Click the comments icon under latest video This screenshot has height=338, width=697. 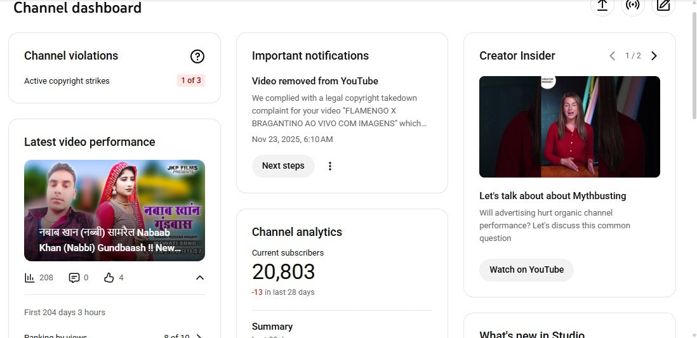(x=74, y=278)
